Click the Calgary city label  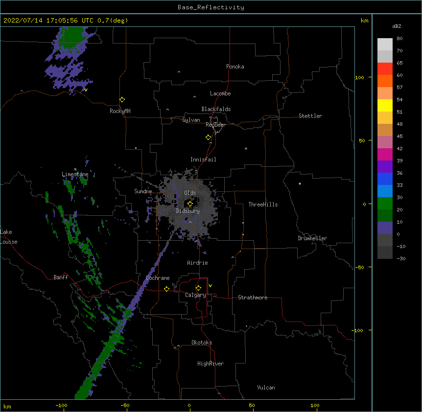click(195, 295)
